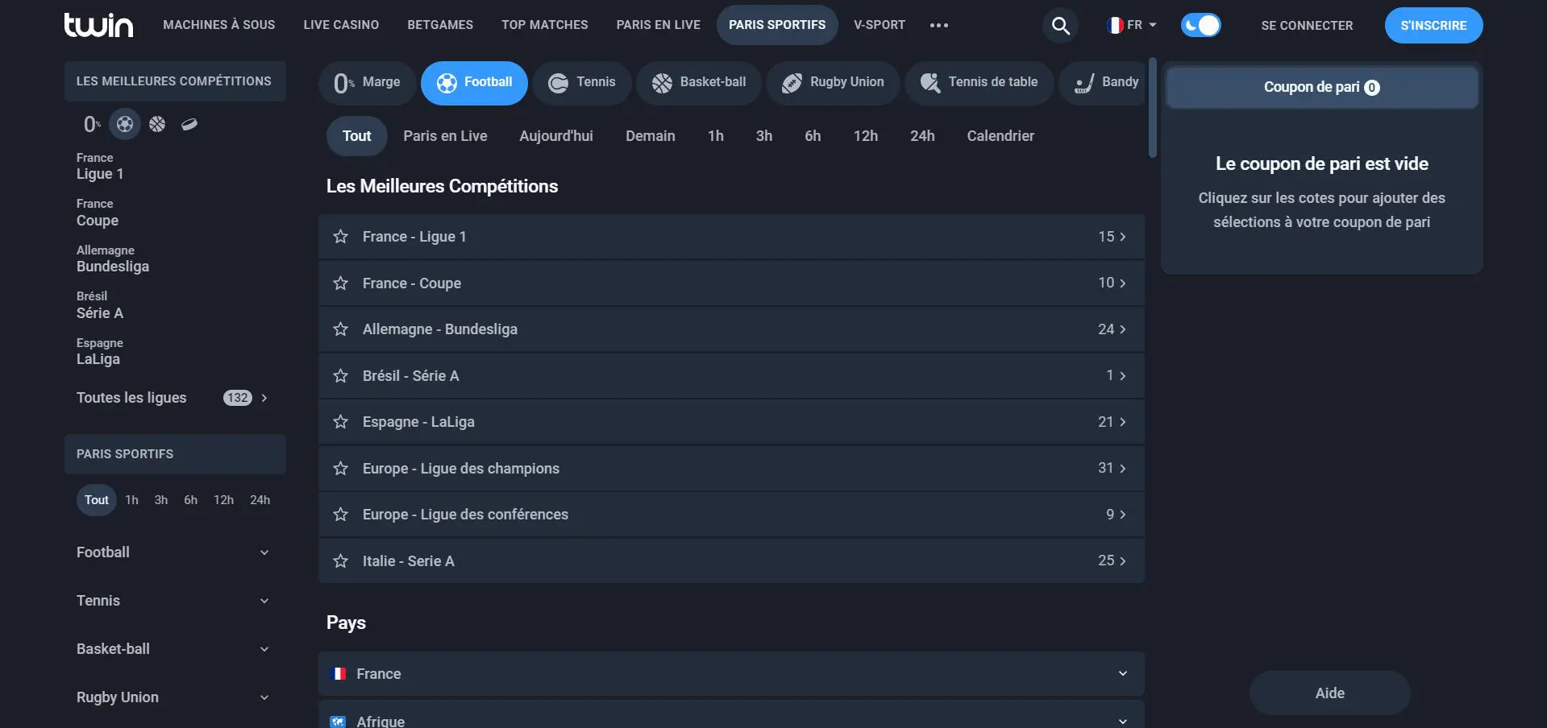1547x728 pixels.
Task: Select the Bandy sport chip
Action: [1103, 83]
